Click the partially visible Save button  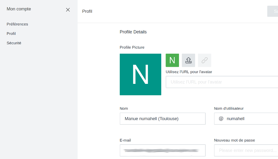pyautogui.click(x=273, y=11)
